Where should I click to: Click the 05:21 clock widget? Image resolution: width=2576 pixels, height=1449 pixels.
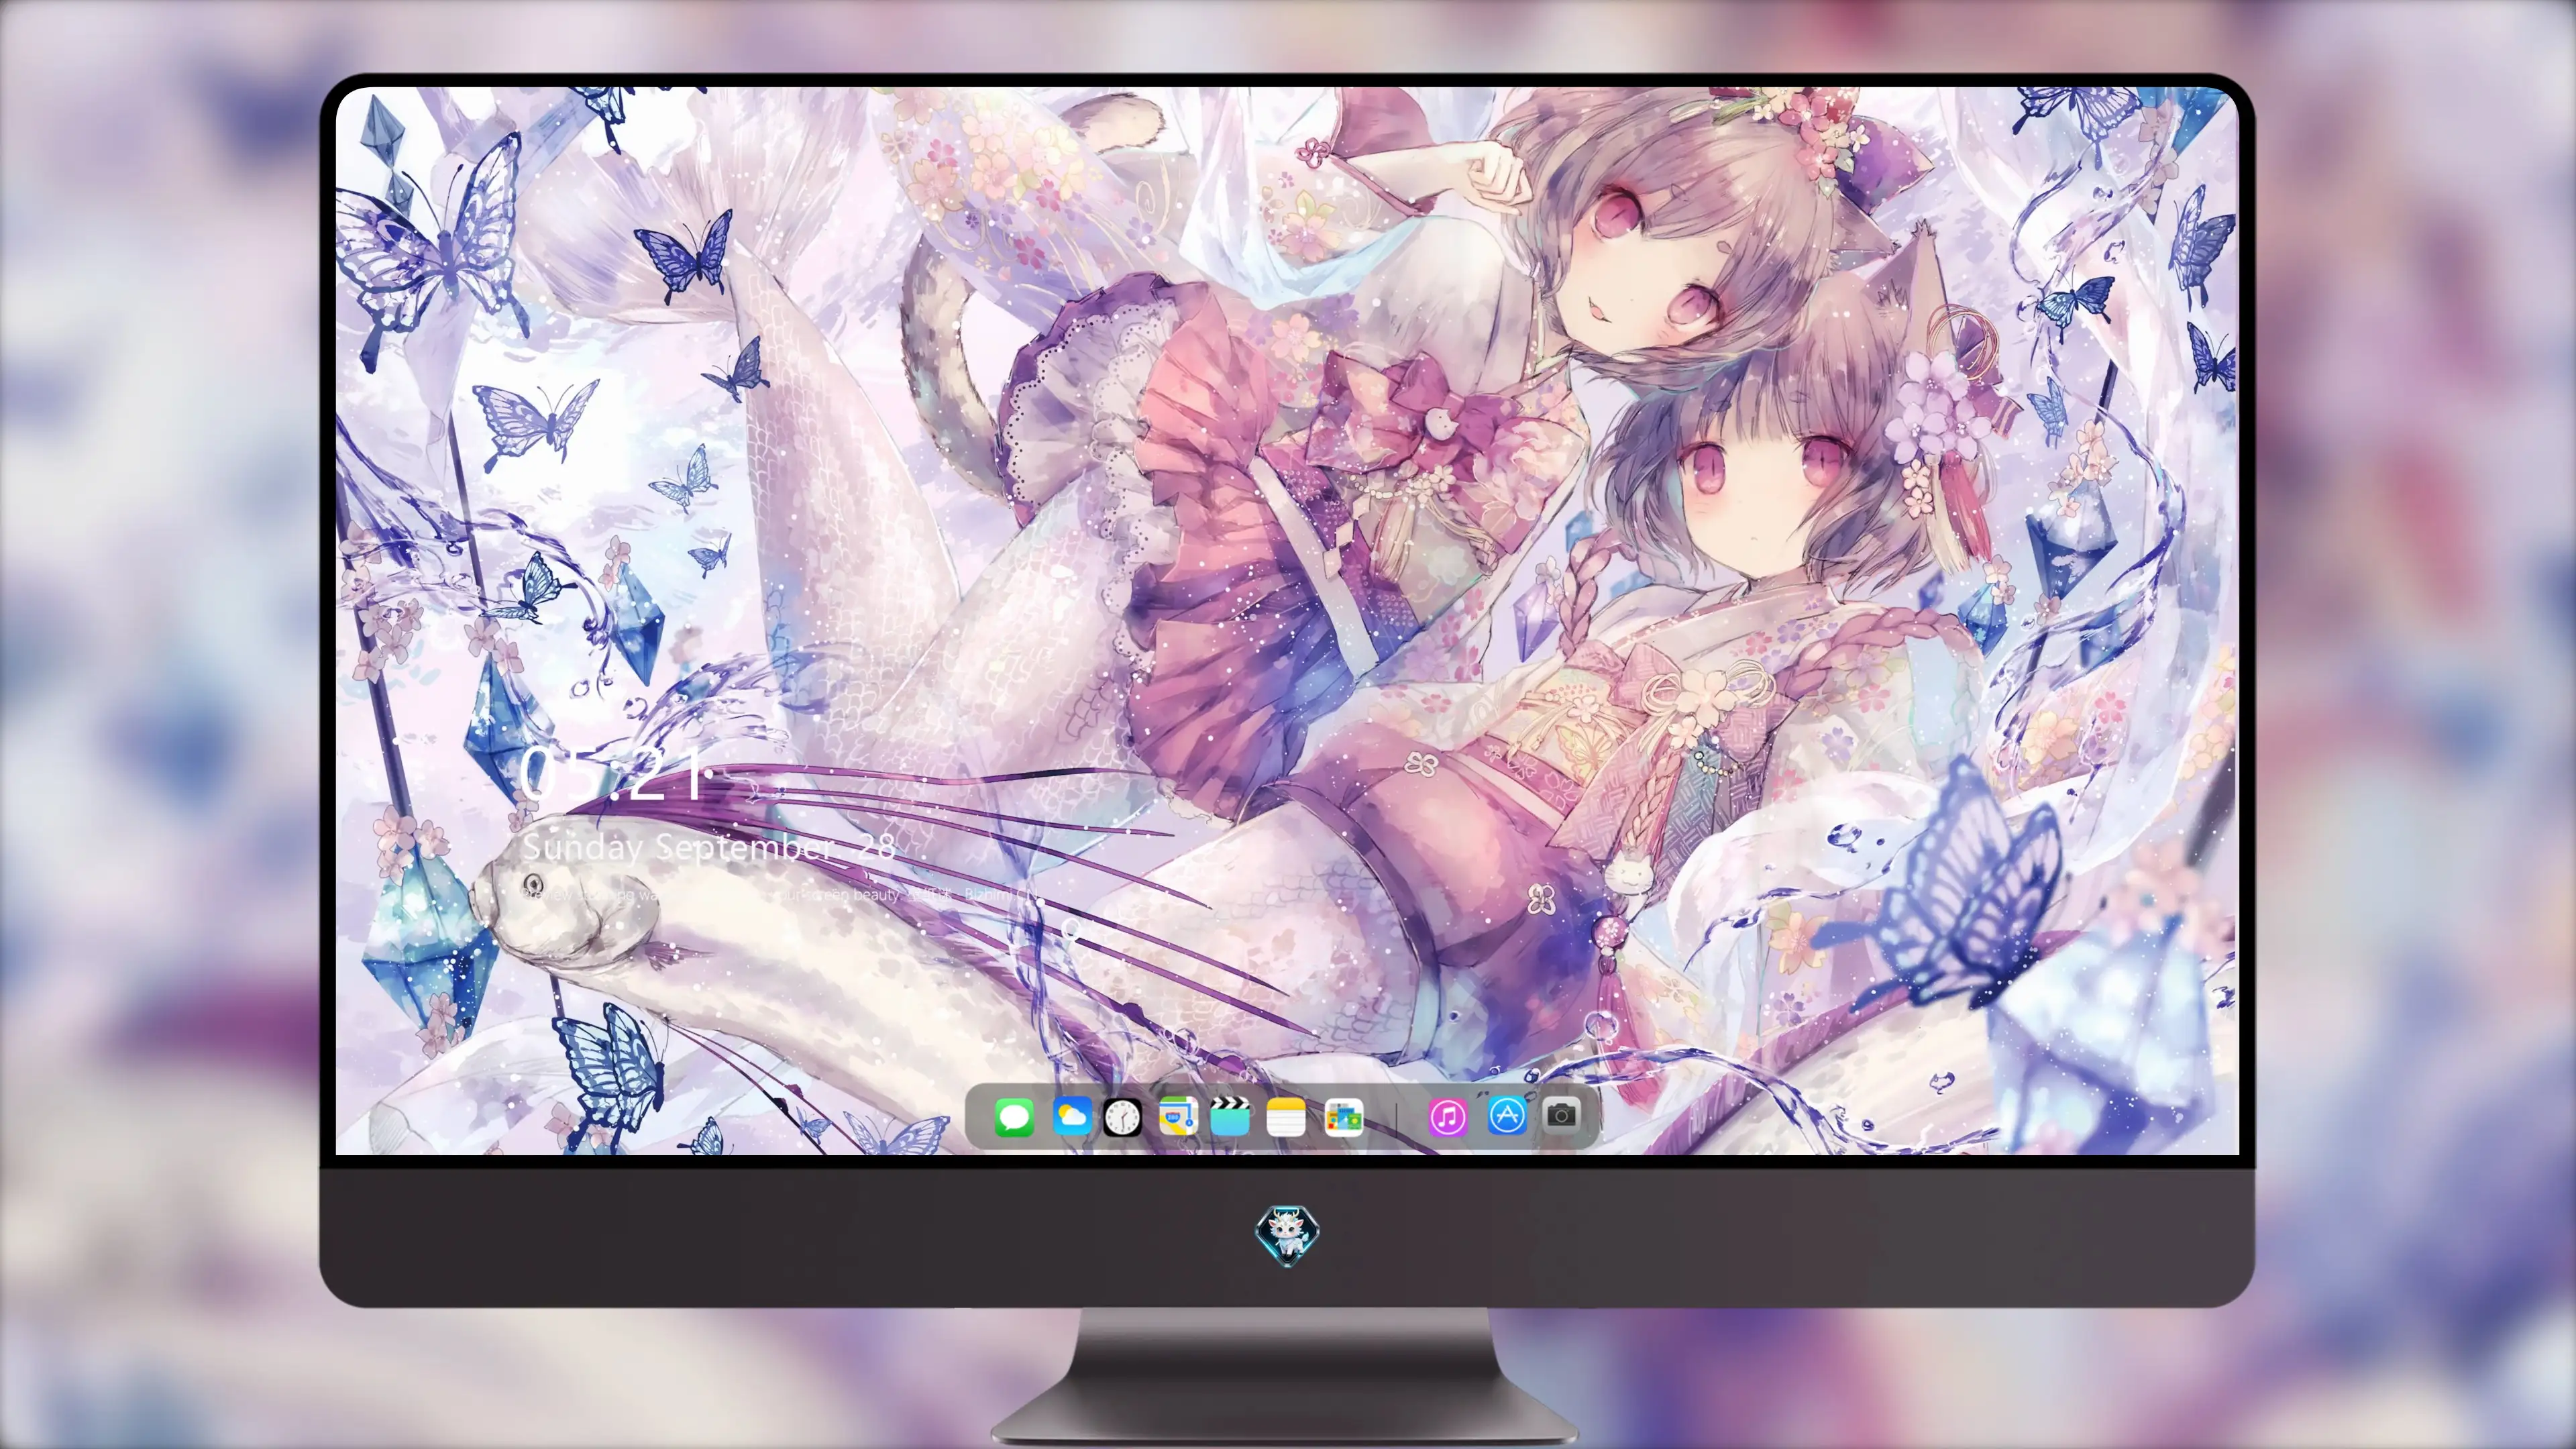coord(615,773)
